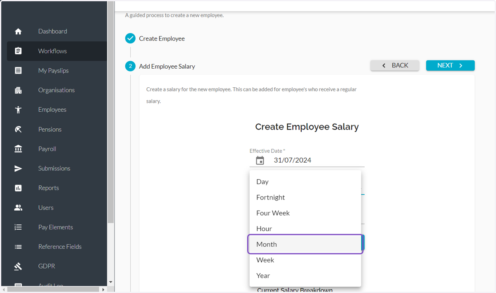Click the Create Employee Salary heading
The height and width of the screenshot is (293, 496).
click(307, 127)
